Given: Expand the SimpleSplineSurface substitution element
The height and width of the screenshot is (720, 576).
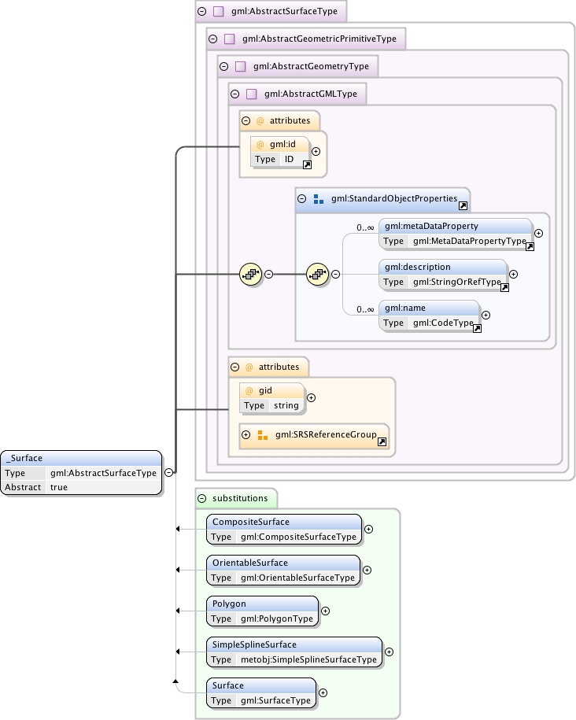Looking at the screenshot, I should pyautogui.click(x=389, y=652).
